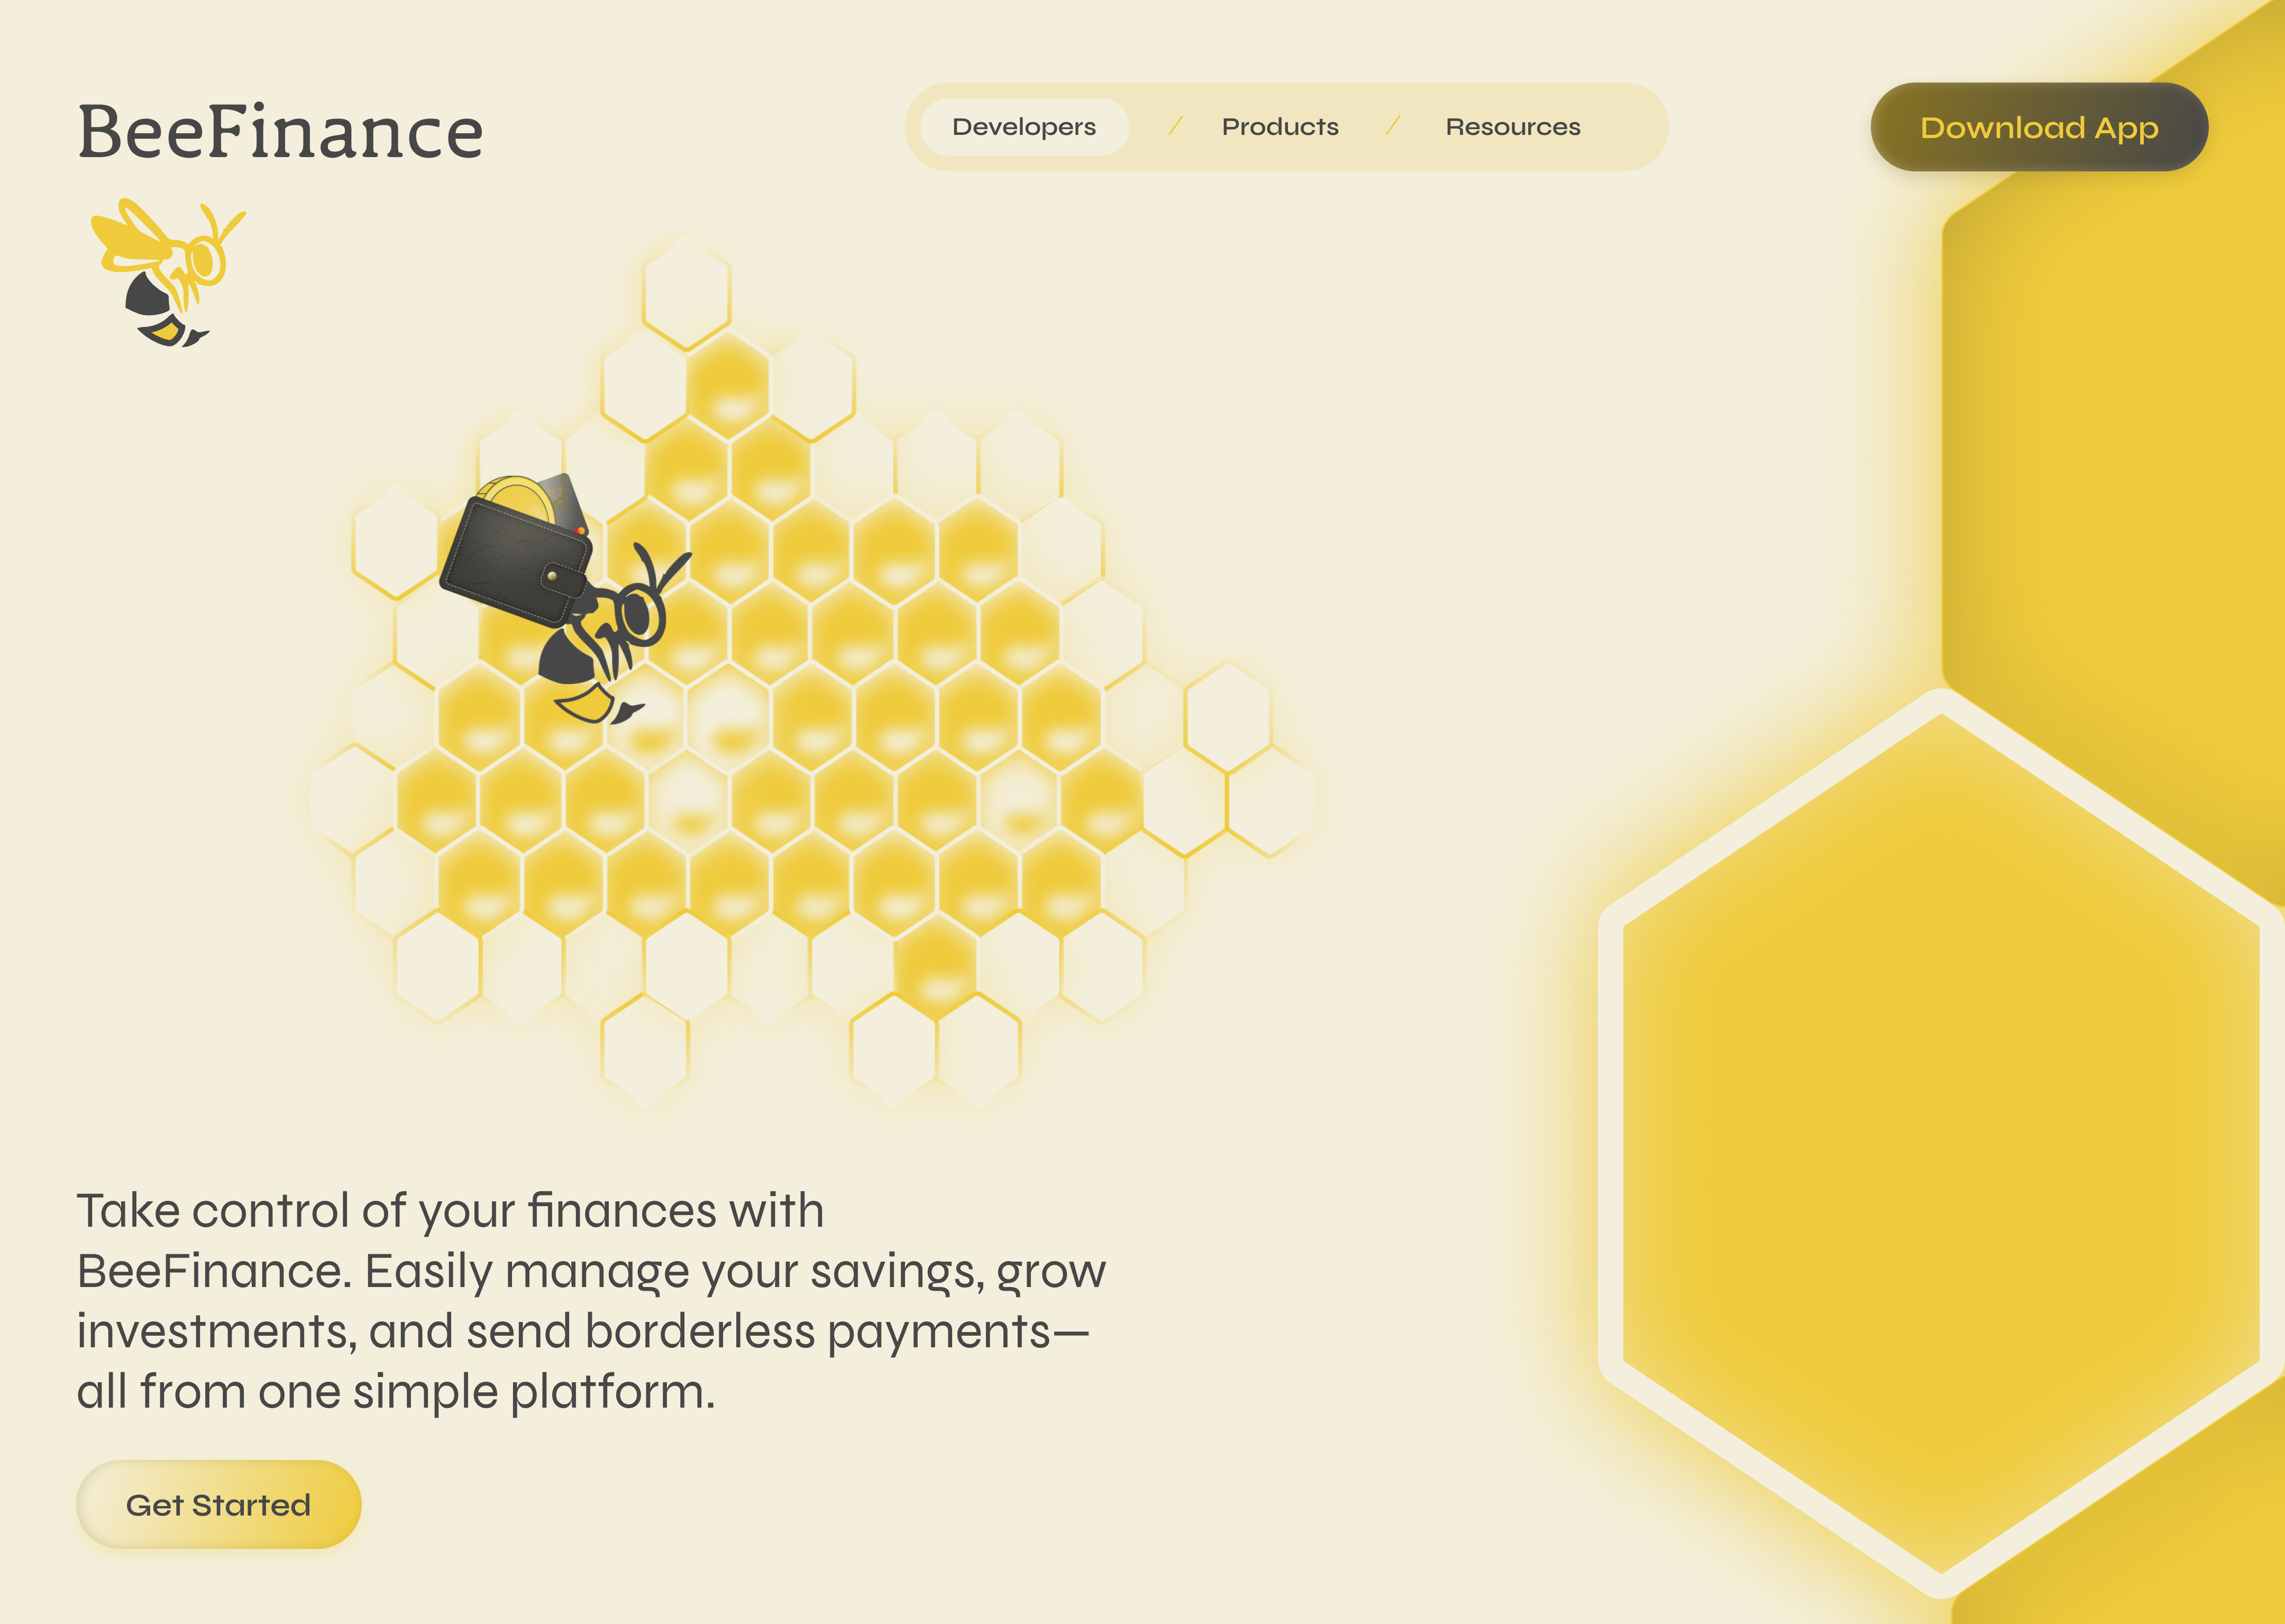
Task: Click the black wallet illustration
Action: pos(517,550)
